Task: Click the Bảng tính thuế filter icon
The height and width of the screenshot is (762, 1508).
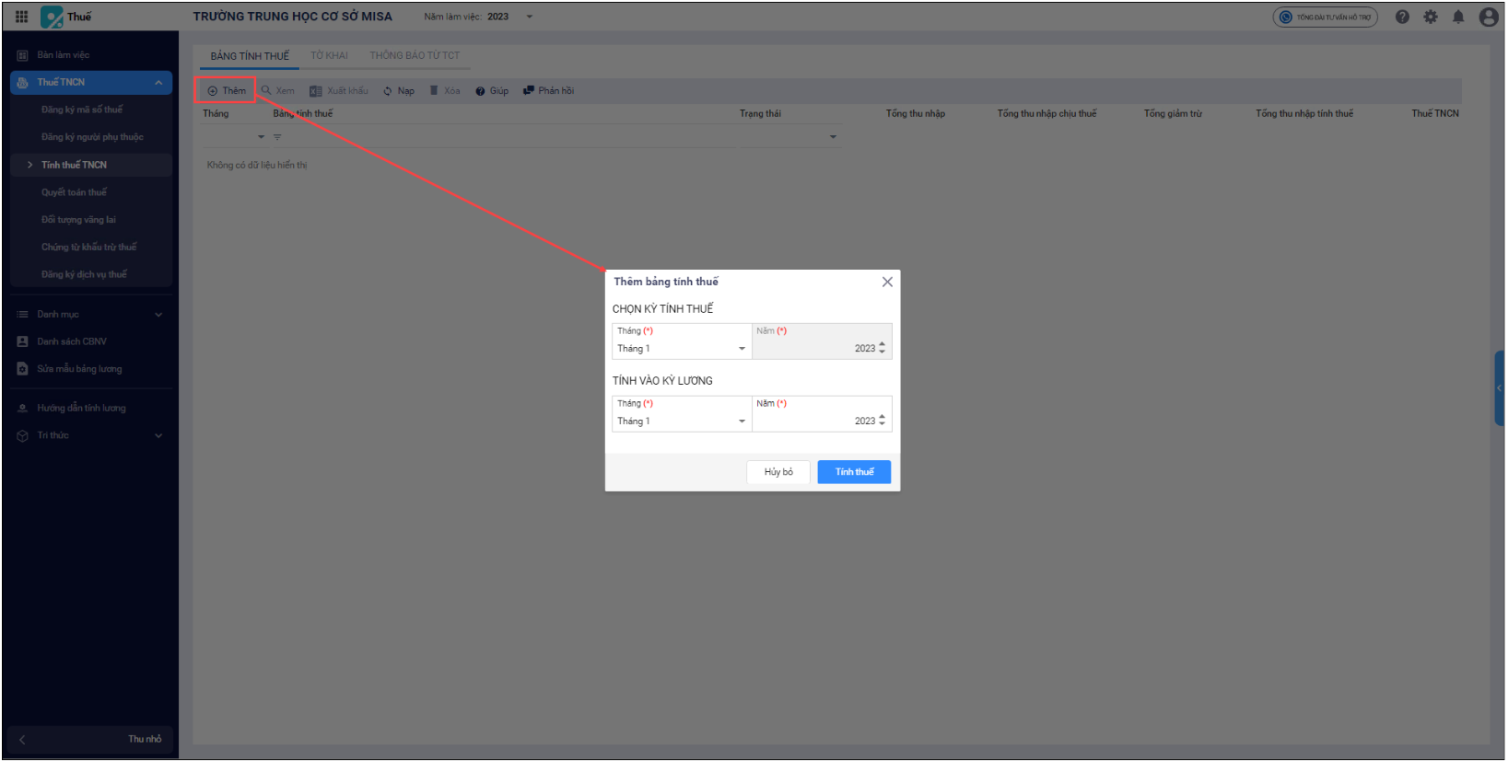Action: click(277, 137)
